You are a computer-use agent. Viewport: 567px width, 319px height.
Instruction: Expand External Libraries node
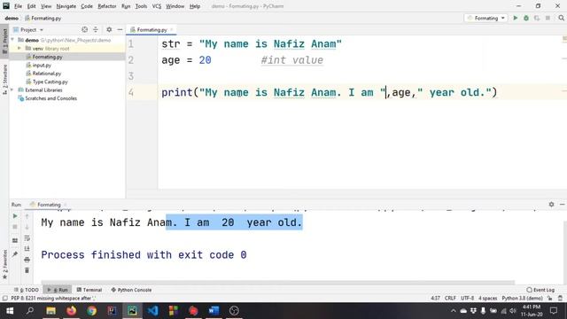tap(12, 90)
